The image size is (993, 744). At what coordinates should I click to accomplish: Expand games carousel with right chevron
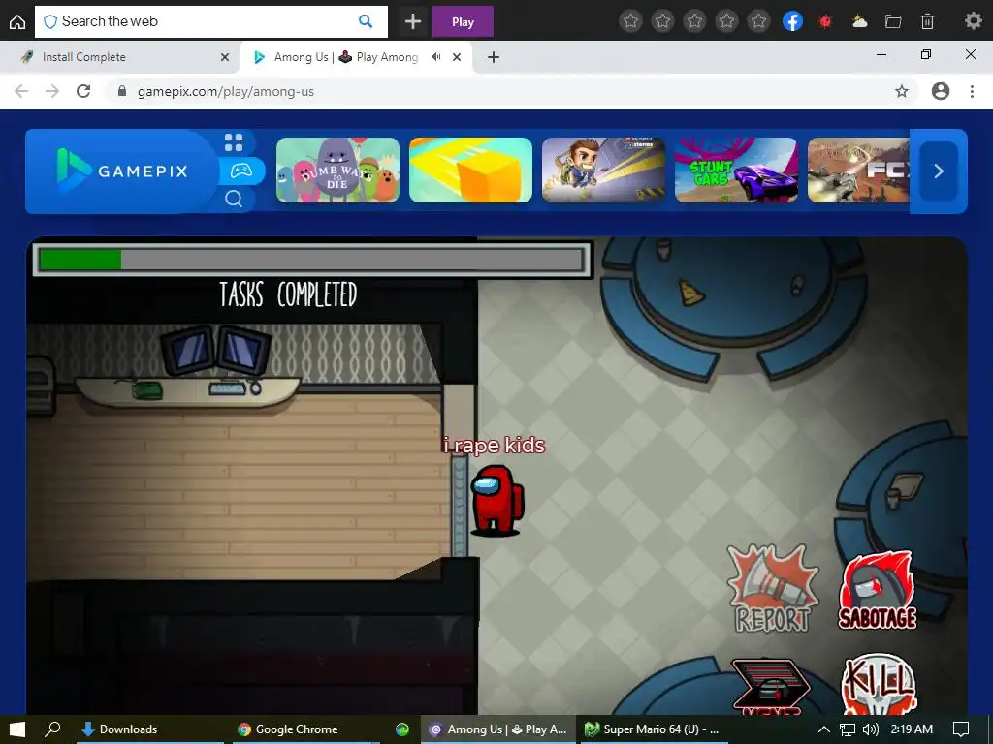(939, 170)
